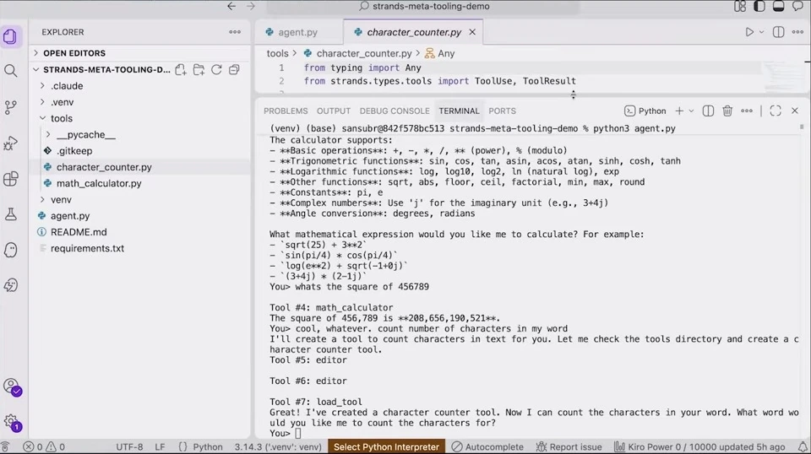Add a new terminal with plus icon
Viewport: 811px width, 454px height.
pyautogui.click(x=679, y=111)
